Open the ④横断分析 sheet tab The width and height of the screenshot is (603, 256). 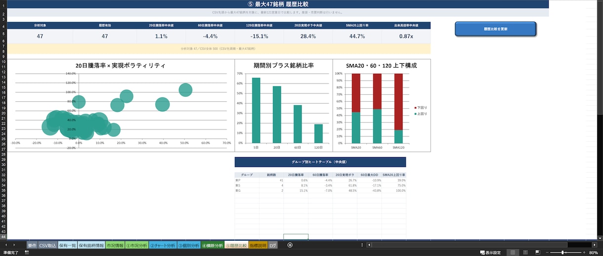(213, 245)
